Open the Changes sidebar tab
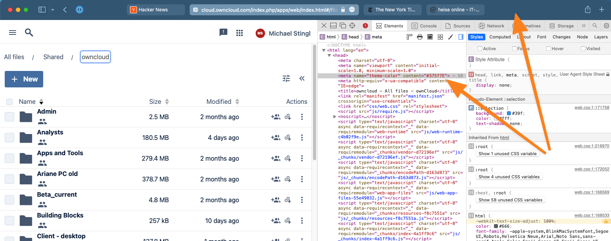 pyautogui.click(x=562, y=37)
